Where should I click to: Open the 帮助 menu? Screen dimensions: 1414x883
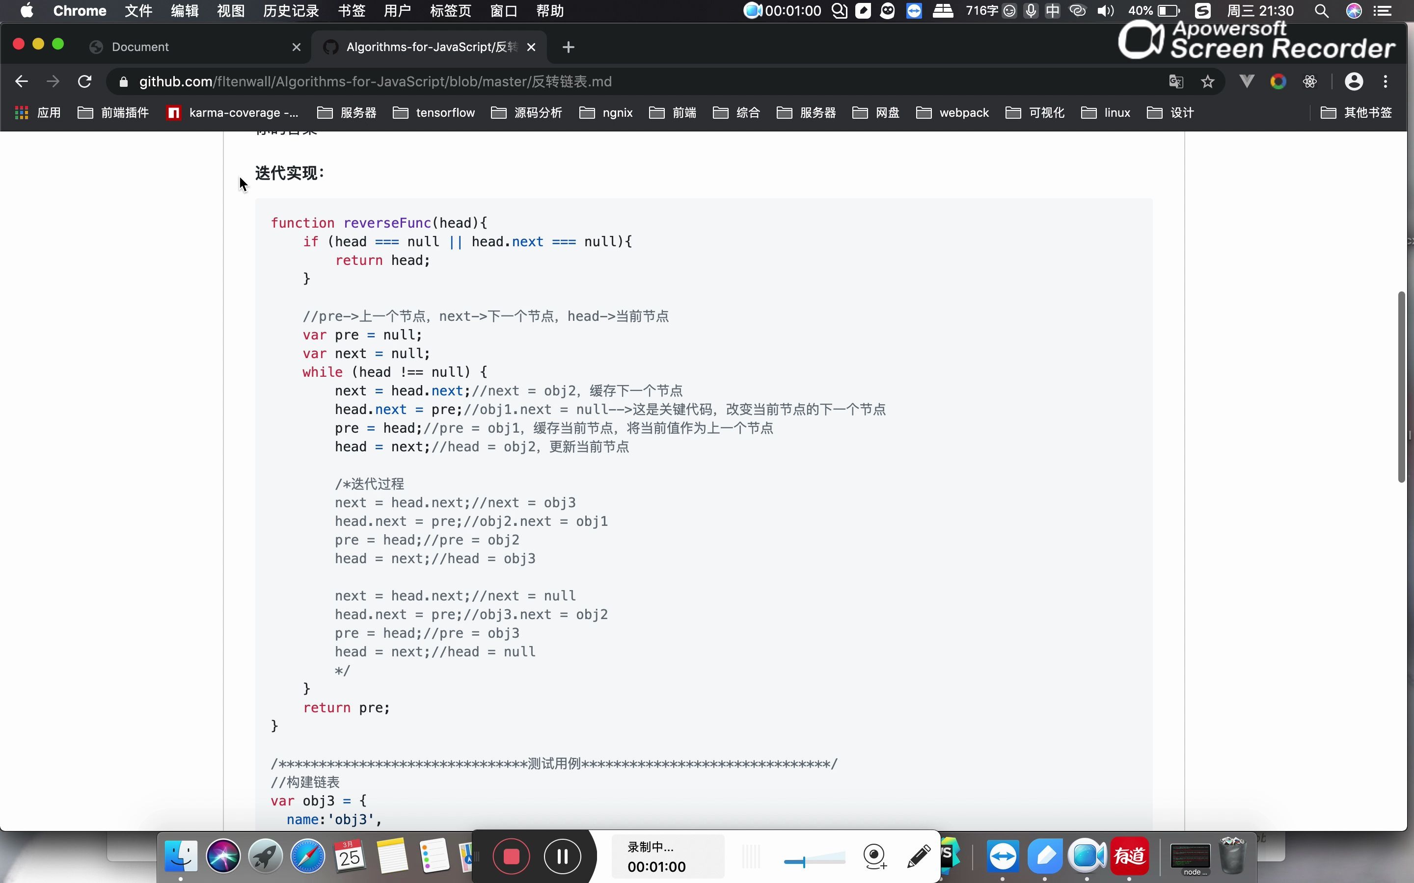pos(549,11)
